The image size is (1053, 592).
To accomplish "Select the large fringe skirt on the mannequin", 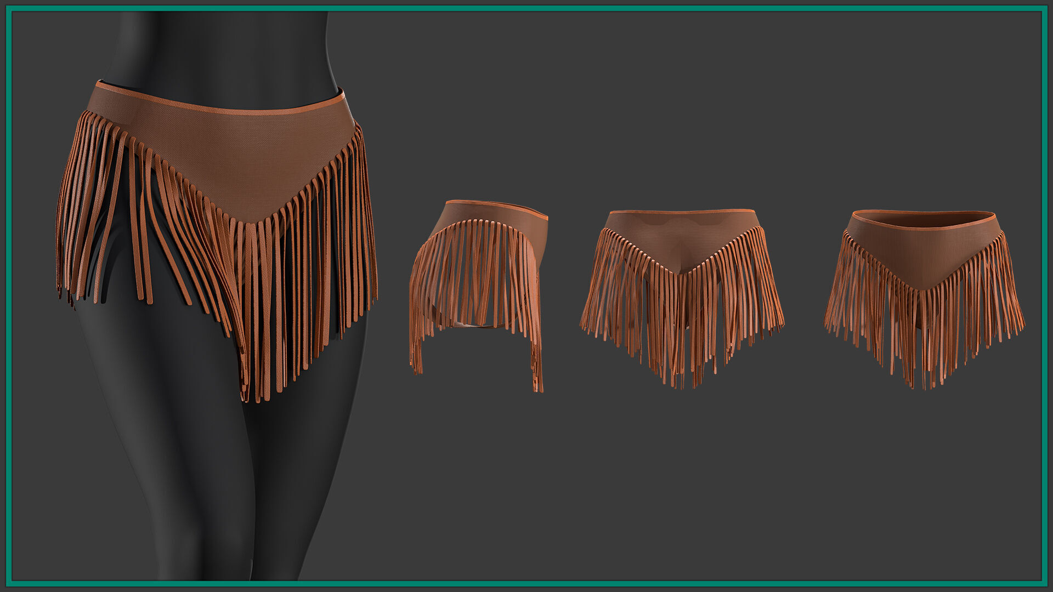I will (217, 241).
